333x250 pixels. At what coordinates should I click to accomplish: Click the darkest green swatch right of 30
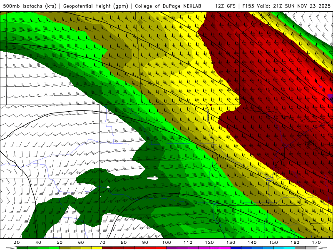click(22, 248)
